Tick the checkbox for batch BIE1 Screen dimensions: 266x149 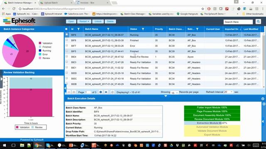66,67
